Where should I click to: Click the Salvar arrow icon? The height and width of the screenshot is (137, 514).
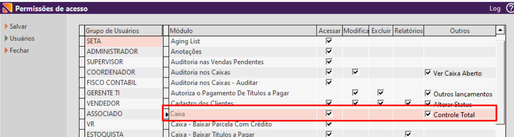(x=6, y=26)
